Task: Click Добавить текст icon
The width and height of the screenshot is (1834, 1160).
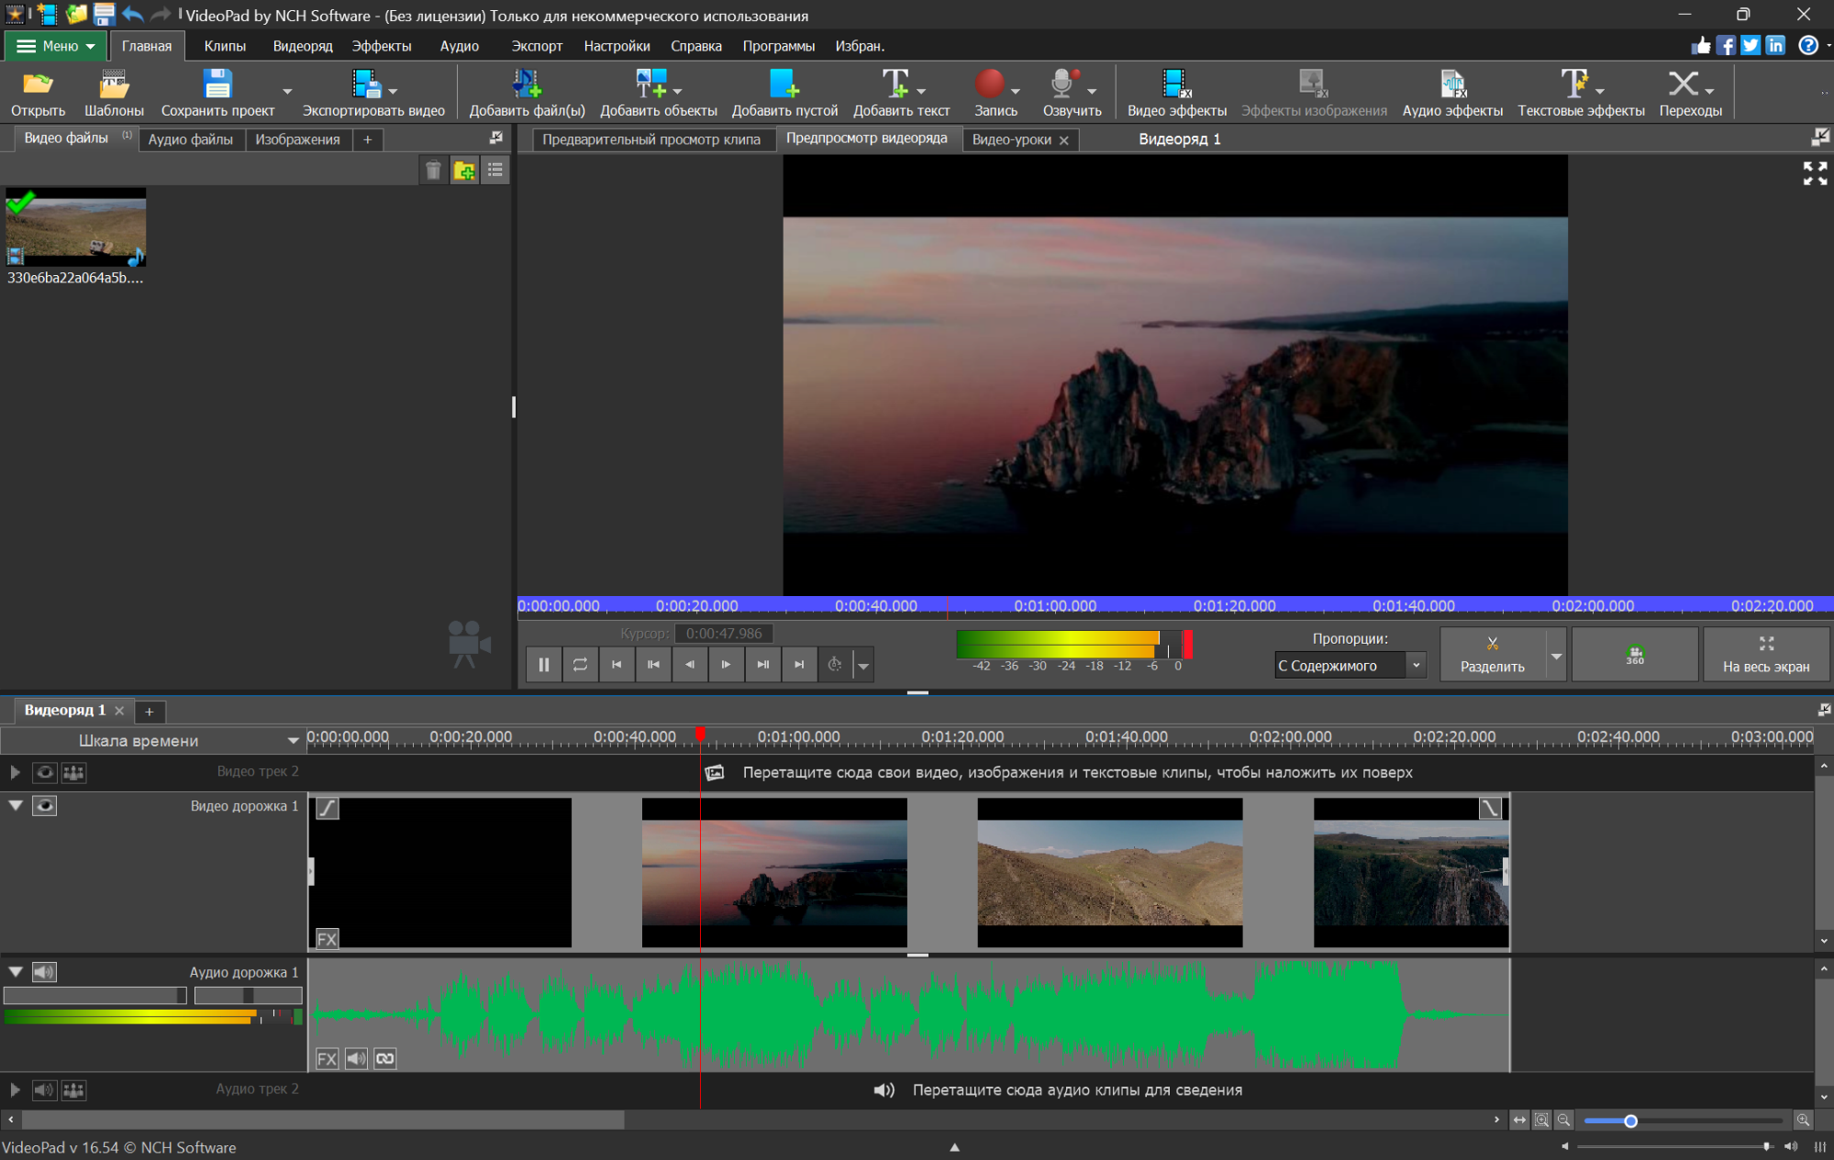Action: coord(895,84)
